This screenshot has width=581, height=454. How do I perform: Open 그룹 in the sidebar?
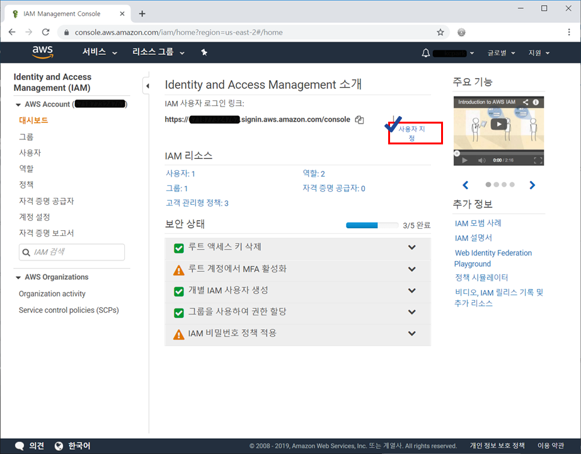[26, 137]
